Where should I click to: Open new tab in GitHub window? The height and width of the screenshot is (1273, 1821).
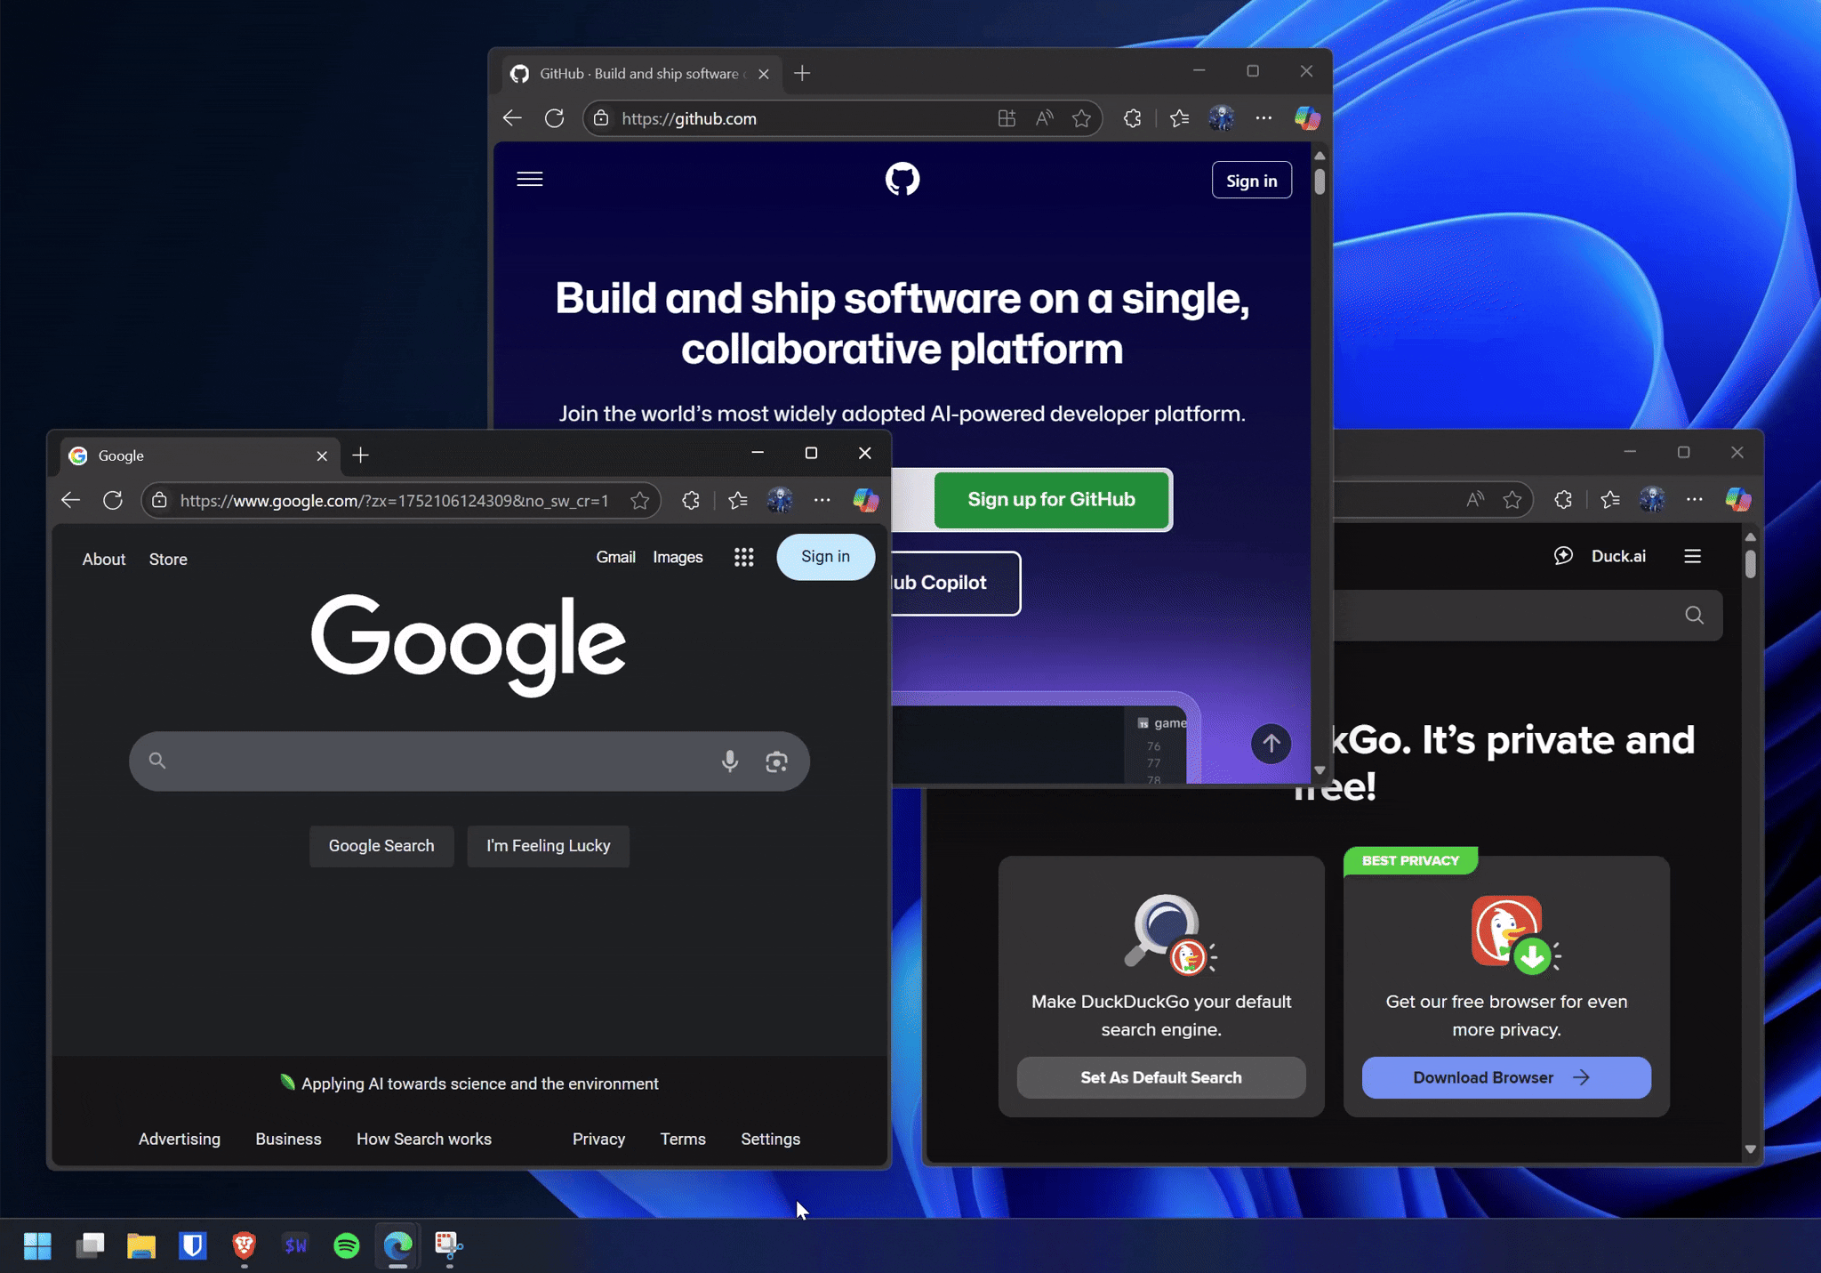pyautogui.click(x=802, y=74)
